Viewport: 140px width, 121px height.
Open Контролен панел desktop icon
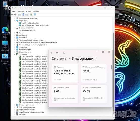[5, 59]
